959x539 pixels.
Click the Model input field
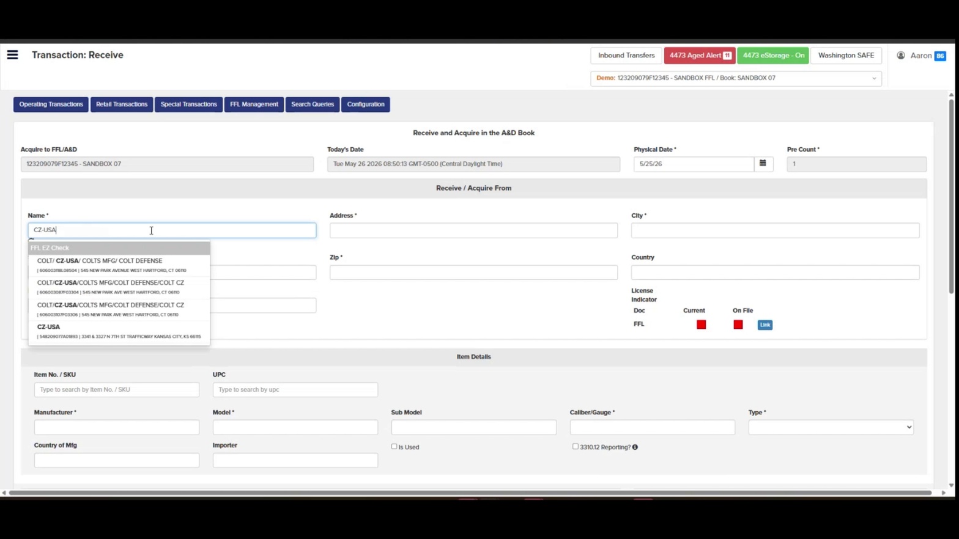pos(295,427)
